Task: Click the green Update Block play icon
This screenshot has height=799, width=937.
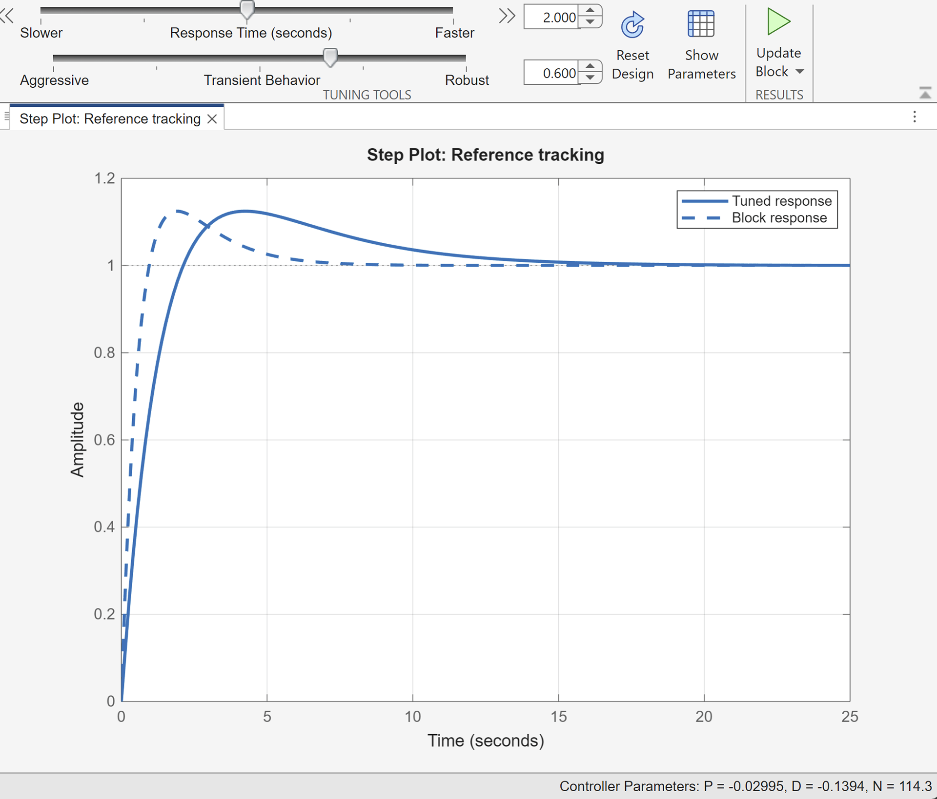Action: click(x=778, y=21)
